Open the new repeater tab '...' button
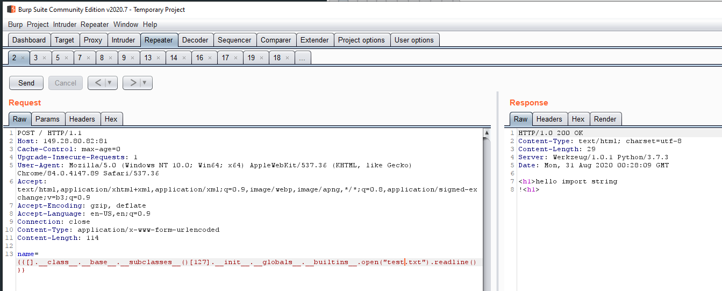The width and height of the screenshot is (722, 291). pos(303,58)
